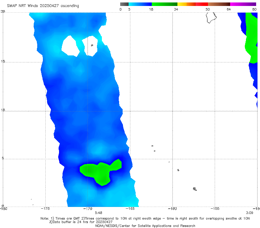Click the '-180' longitude axis label

point(4,208)
